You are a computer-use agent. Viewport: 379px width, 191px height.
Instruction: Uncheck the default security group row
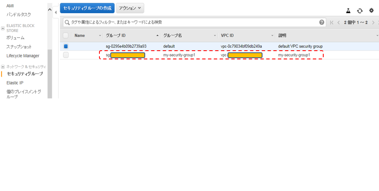(x=66, y=46)
